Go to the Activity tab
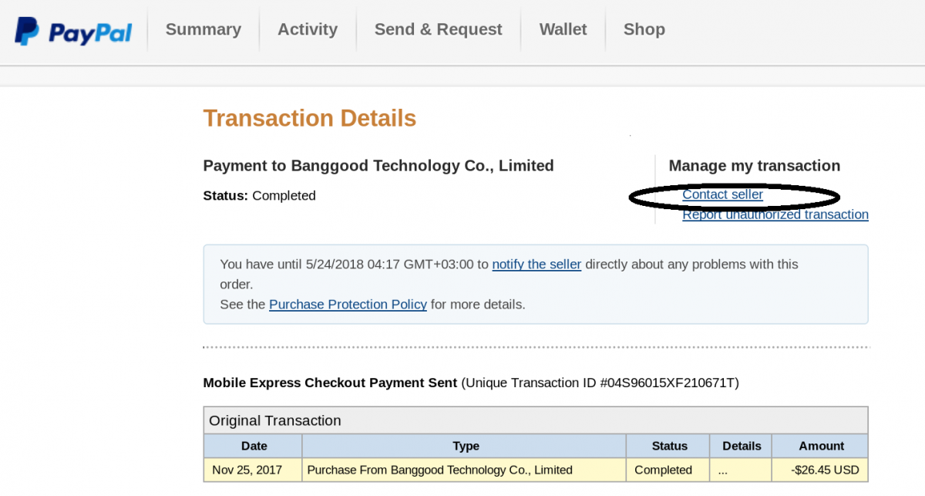 [x=308, y=29]
